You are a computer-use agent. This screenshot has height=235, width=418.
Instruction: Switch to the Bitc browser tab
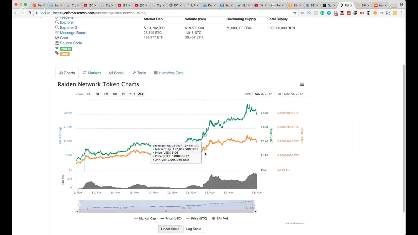[x=295, y=5]
